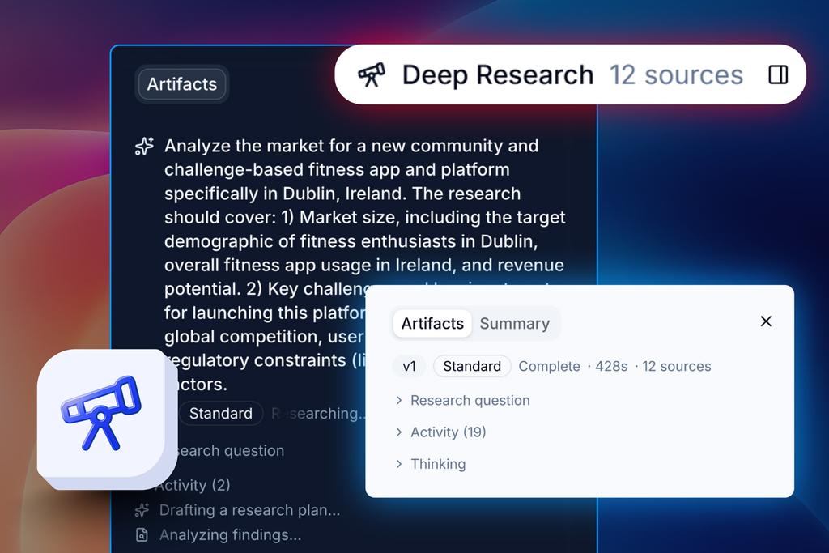
Task: Click 'Drafting a research plan...' row
Action: (x=237, y=510)
